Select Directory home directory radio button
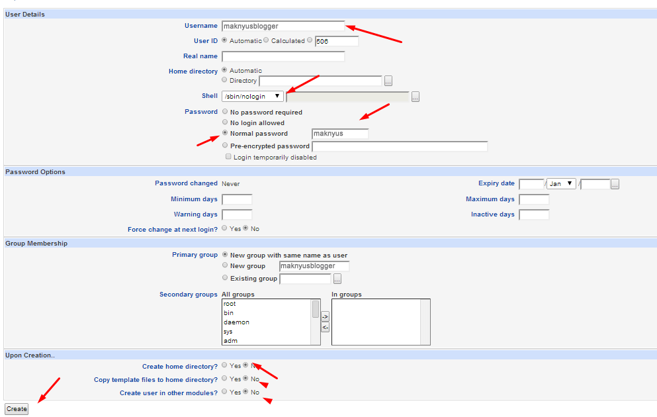Screen dimensions: 657x417 (224, 80)
